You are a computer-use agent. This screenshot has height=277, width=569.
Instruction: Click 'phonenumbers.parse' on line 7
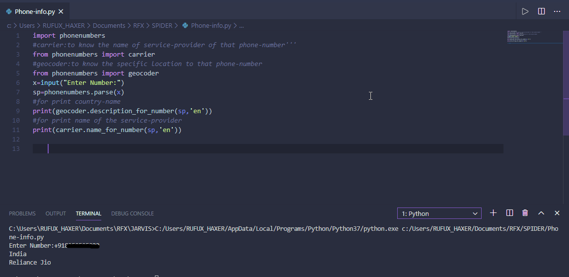(x=79, y=92)
